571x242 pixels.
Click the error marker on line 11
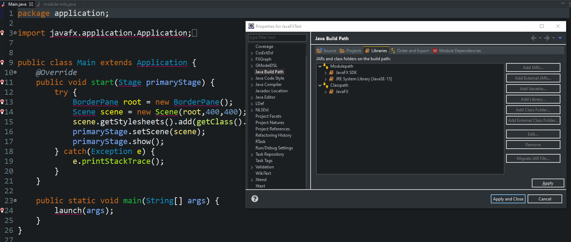[2, 82]
